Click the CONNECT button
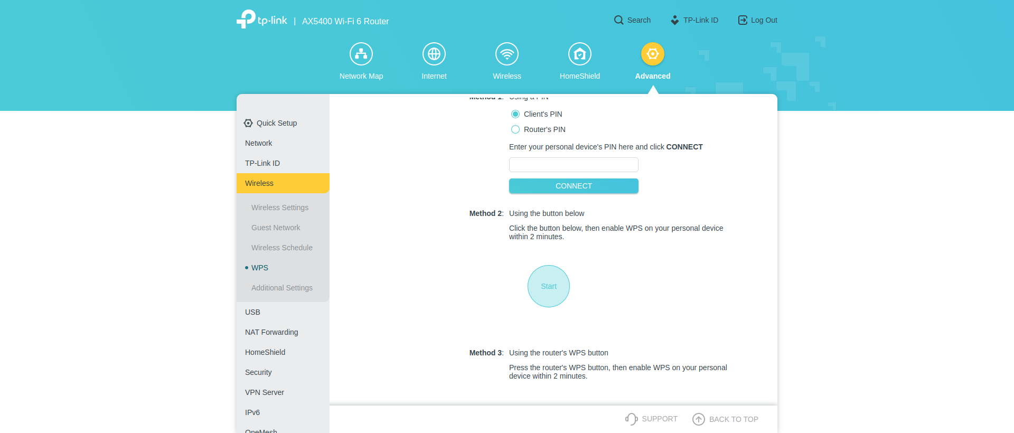Screen dimensions: 1014x433 pos(574,186)
